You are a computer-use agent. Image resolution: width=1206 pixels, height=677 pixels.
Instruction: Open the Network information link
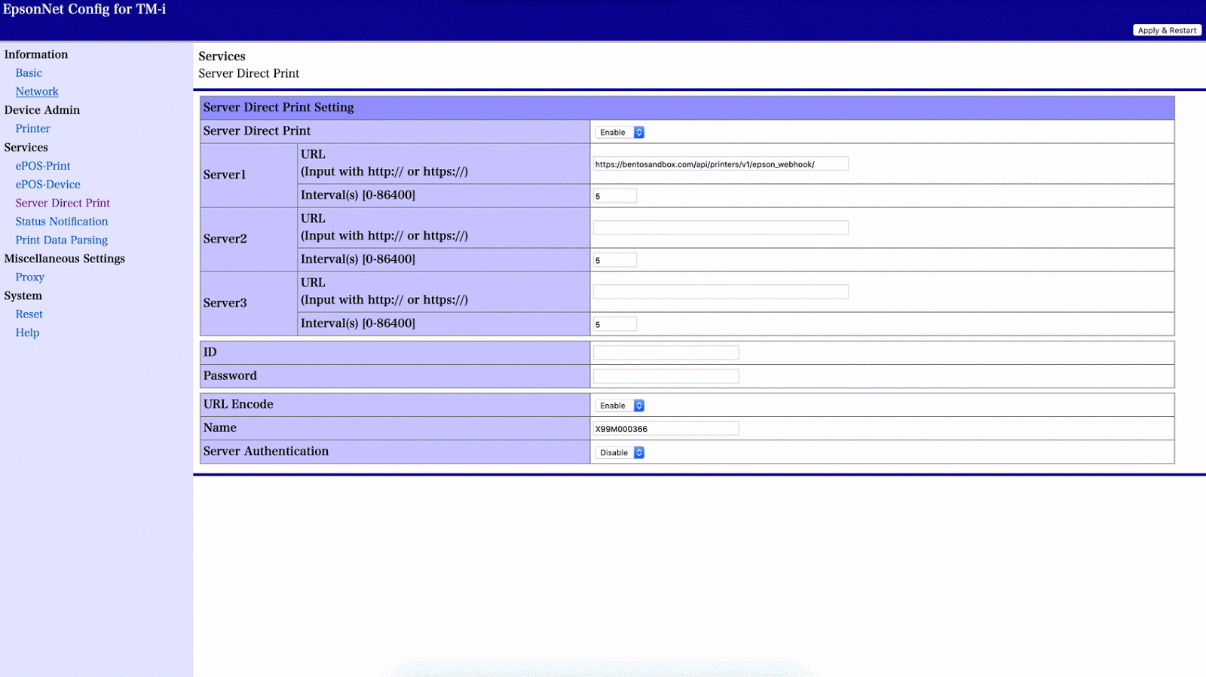click(37, 91)
